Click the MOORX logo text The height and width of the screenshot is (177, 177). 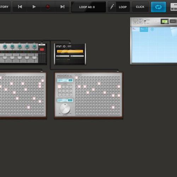63,76
